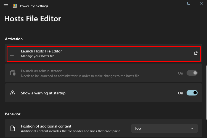Toggle the Launch as administrator switch
Viewport: 207px width, 138px height.
192,73
